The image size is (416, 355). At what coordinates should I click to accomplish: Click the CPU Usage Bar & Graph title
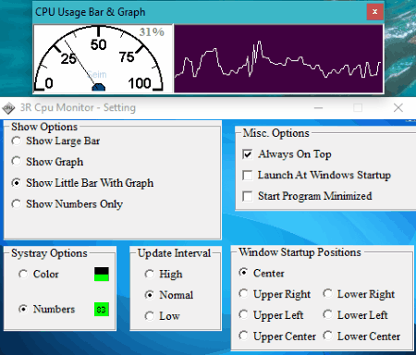[90, 12]
